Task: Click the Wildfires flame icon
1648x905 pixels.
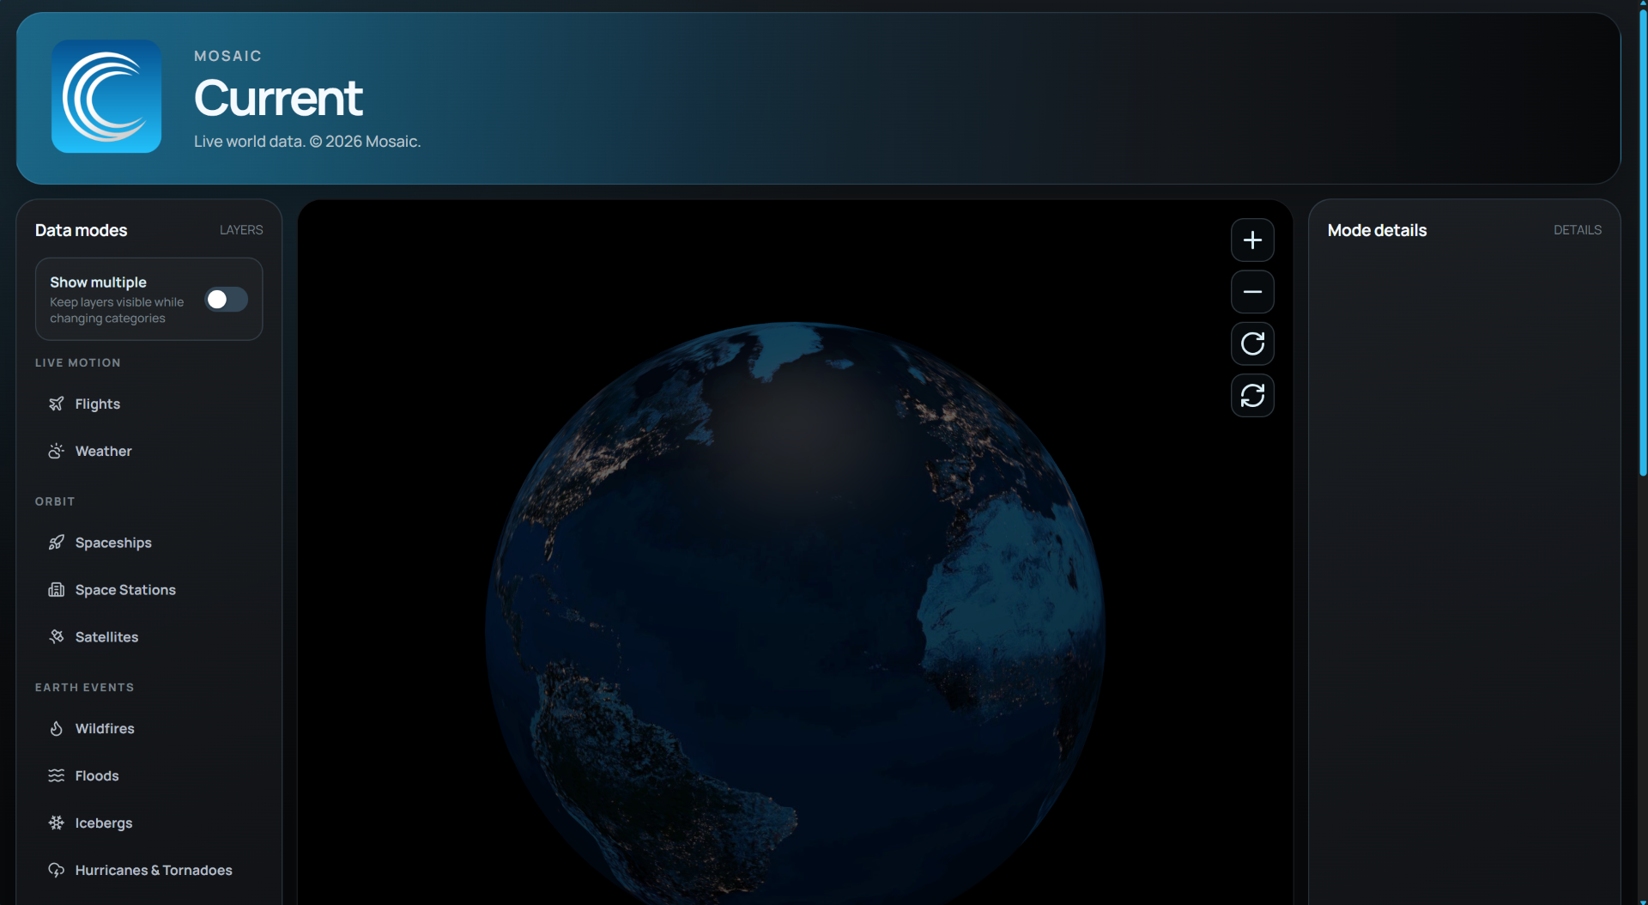Action: point(57,728)
